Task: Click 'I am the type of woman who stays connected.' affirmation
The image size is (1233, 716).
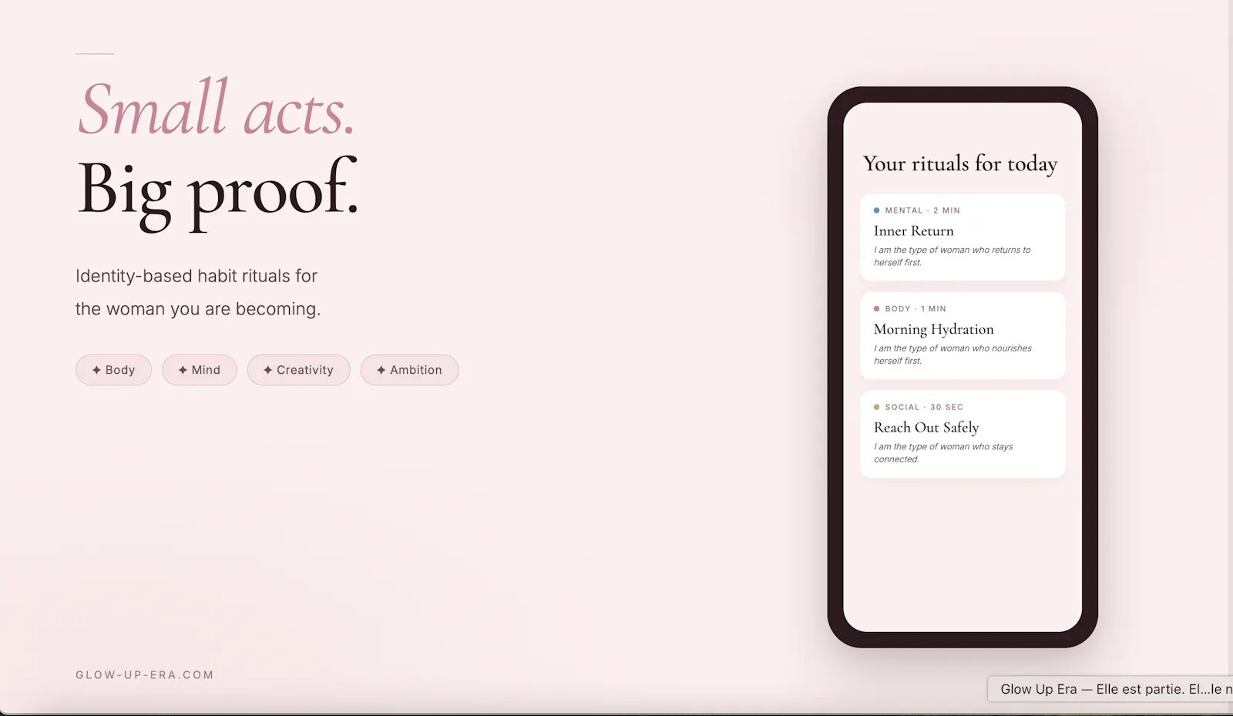Action: pos(943,452)
